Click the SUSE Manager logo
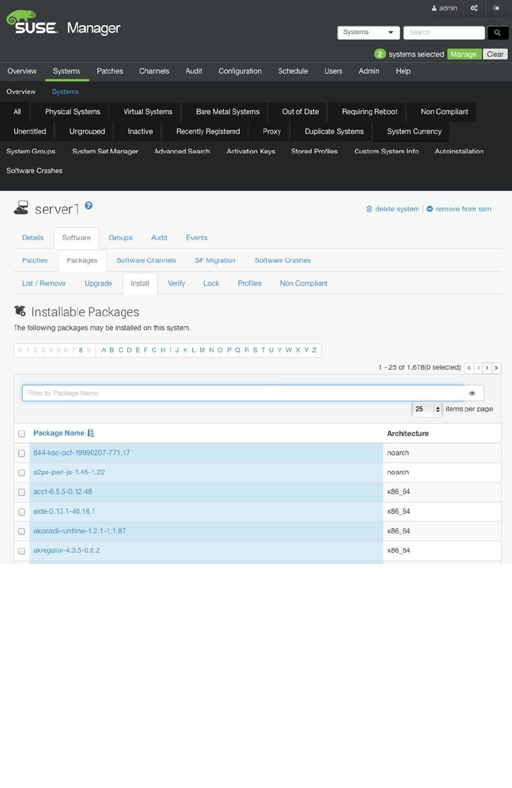Image resolution: width=512 pixels, height=788 pixels. tap(63, 23)
